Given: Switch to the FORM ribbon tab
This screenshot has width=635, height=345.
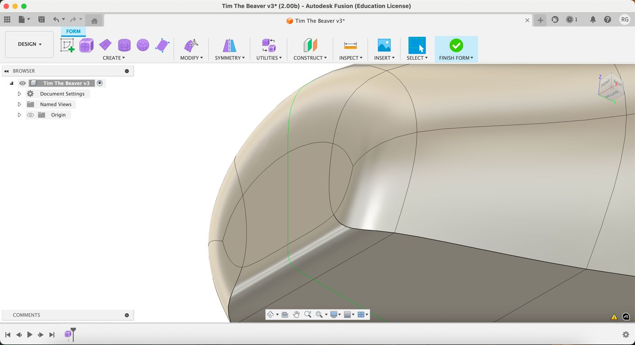Looking at the screenshot, I should [x=73, y=31].
